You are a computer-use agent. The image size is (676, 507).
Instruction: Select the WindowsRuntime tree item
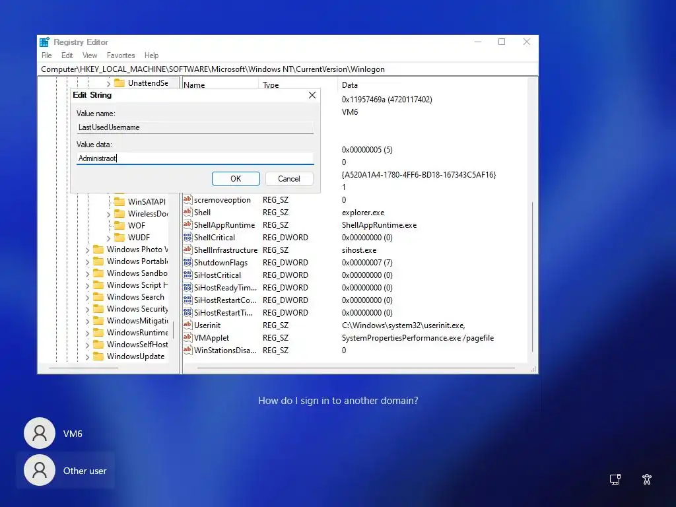point(137,333)
